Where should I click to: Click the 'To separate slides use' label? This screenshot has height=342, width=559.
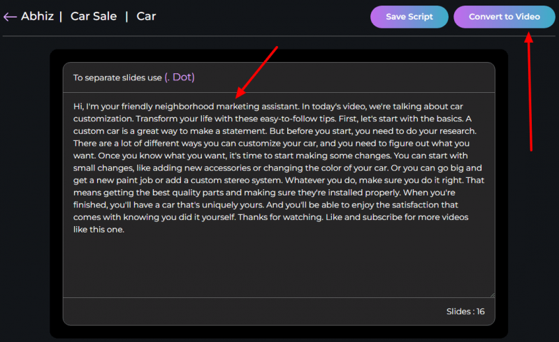pos(117,77)
